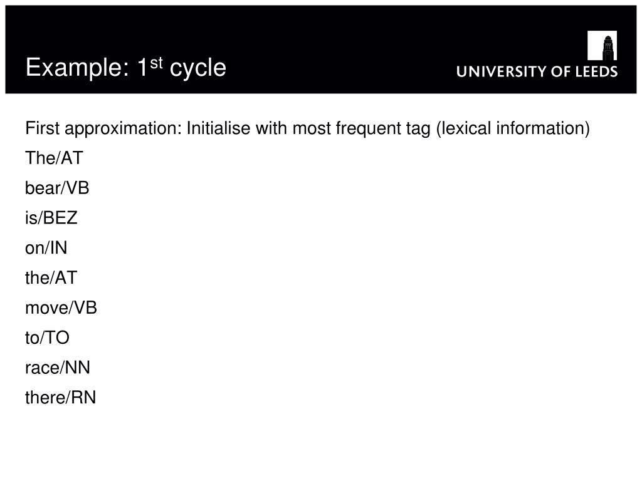This screenshot has width=642, height=481.
Task: Select the slide title 'Example: 1st cycle'
Action: 125,68
